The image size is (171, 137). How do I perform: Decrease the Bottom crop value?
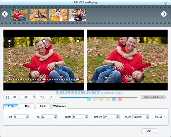coord(118,118)
